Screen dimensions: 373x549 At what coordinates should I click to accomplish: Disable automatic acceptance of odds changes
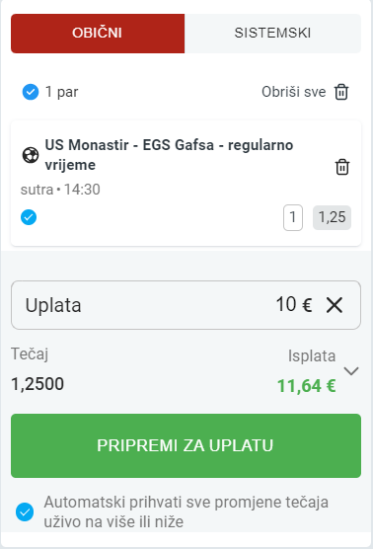click(25, 511)
